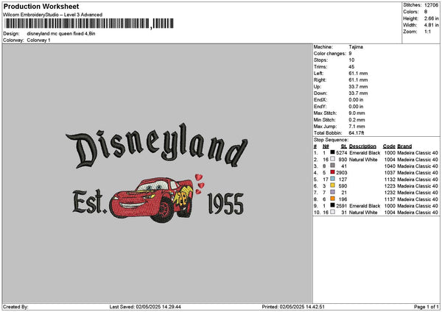Click the N# column header
This screenshot has width=442, height=312.
[326, 146]
